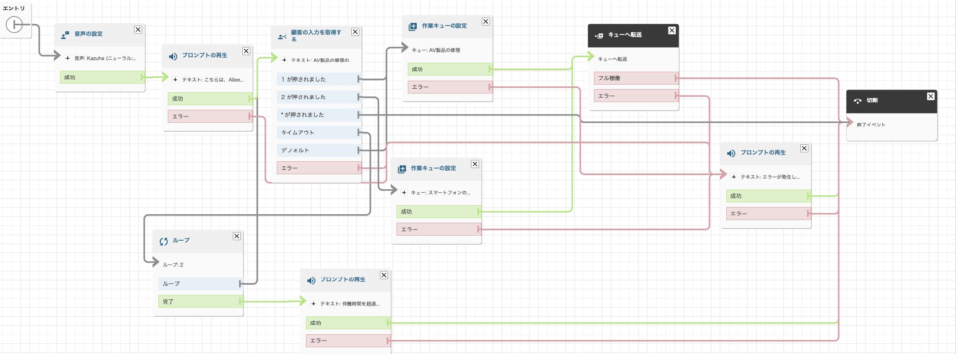Expand the テキスト: こちらは、Allee... prompt text
Viewport: 956px width, 354px height.
point(175,80)
